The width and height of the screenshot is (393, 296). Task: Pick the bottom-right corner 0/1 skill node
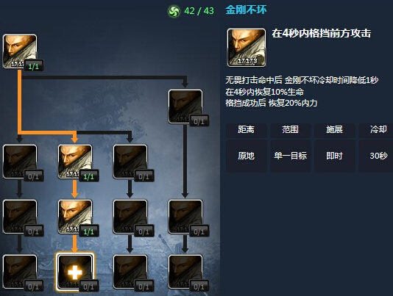pos(185,272)
